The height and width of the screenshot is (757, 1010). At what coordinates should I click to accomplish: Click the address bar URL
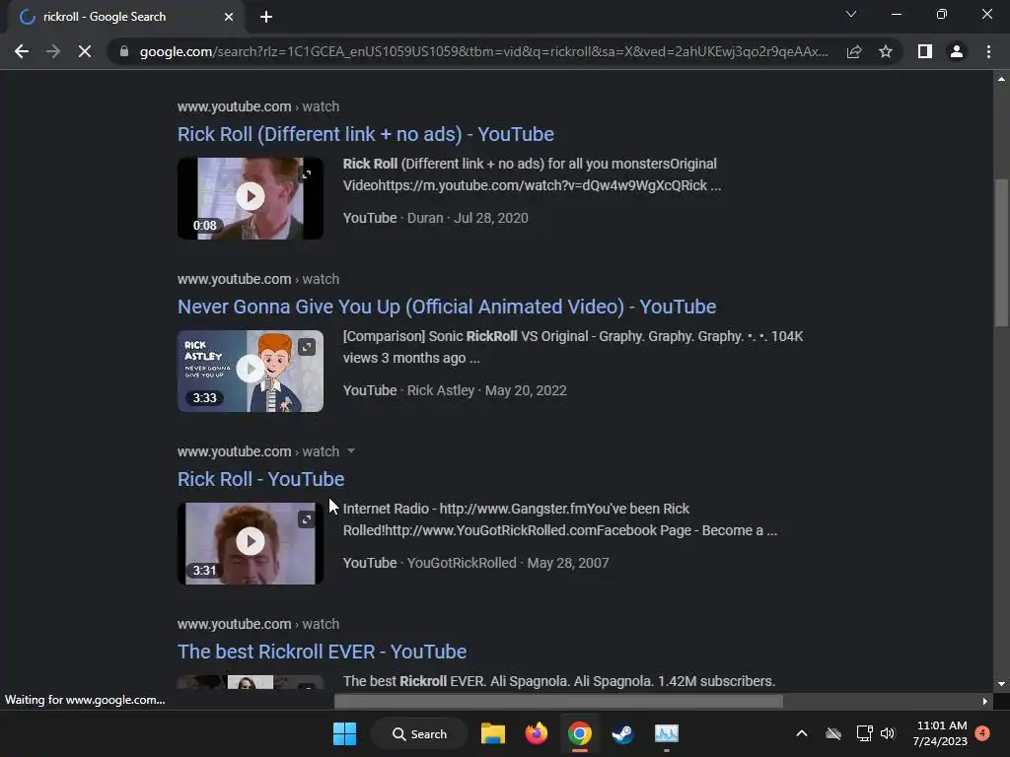tap(483, 51)
